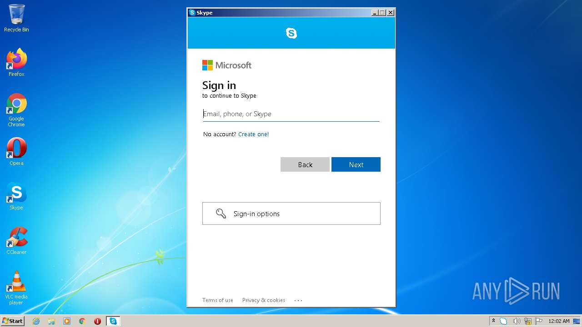Open Privacy & cookies link

[264, 300]
